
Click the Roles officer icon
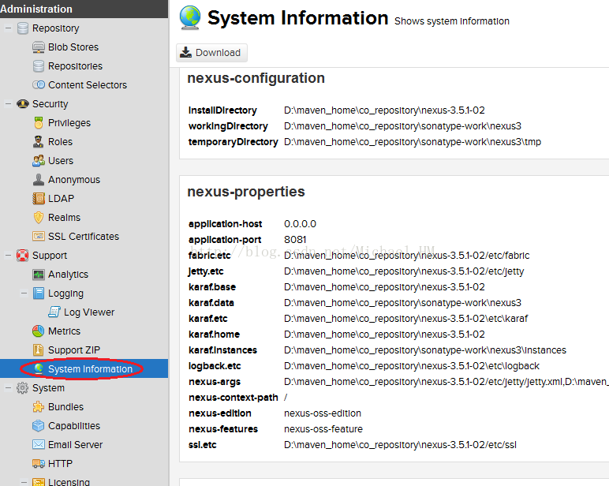[39, 142]
